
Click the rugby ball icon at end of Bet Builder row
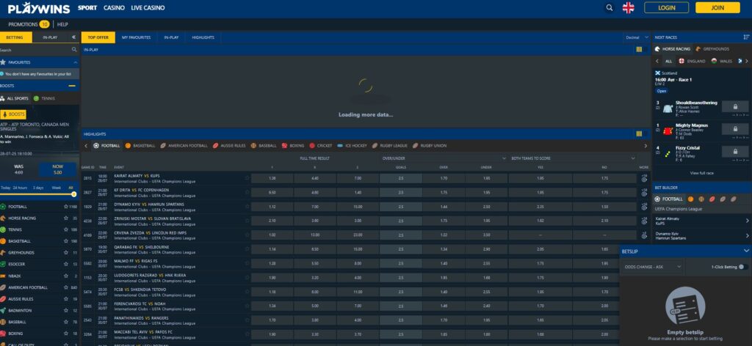point(734,199)
